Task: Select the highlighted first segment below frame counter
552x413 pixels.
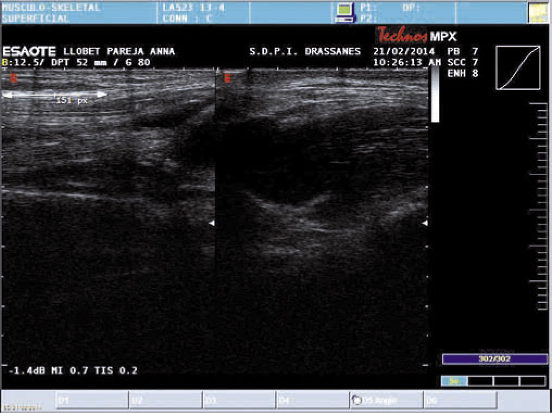Action: click(454, 381)
